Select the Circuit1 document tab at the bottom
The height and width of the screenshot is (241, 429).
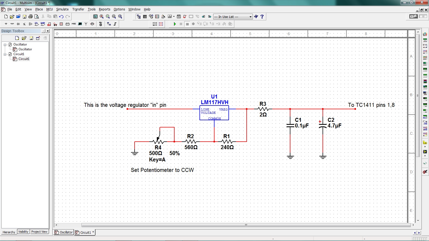coord(85,232)
